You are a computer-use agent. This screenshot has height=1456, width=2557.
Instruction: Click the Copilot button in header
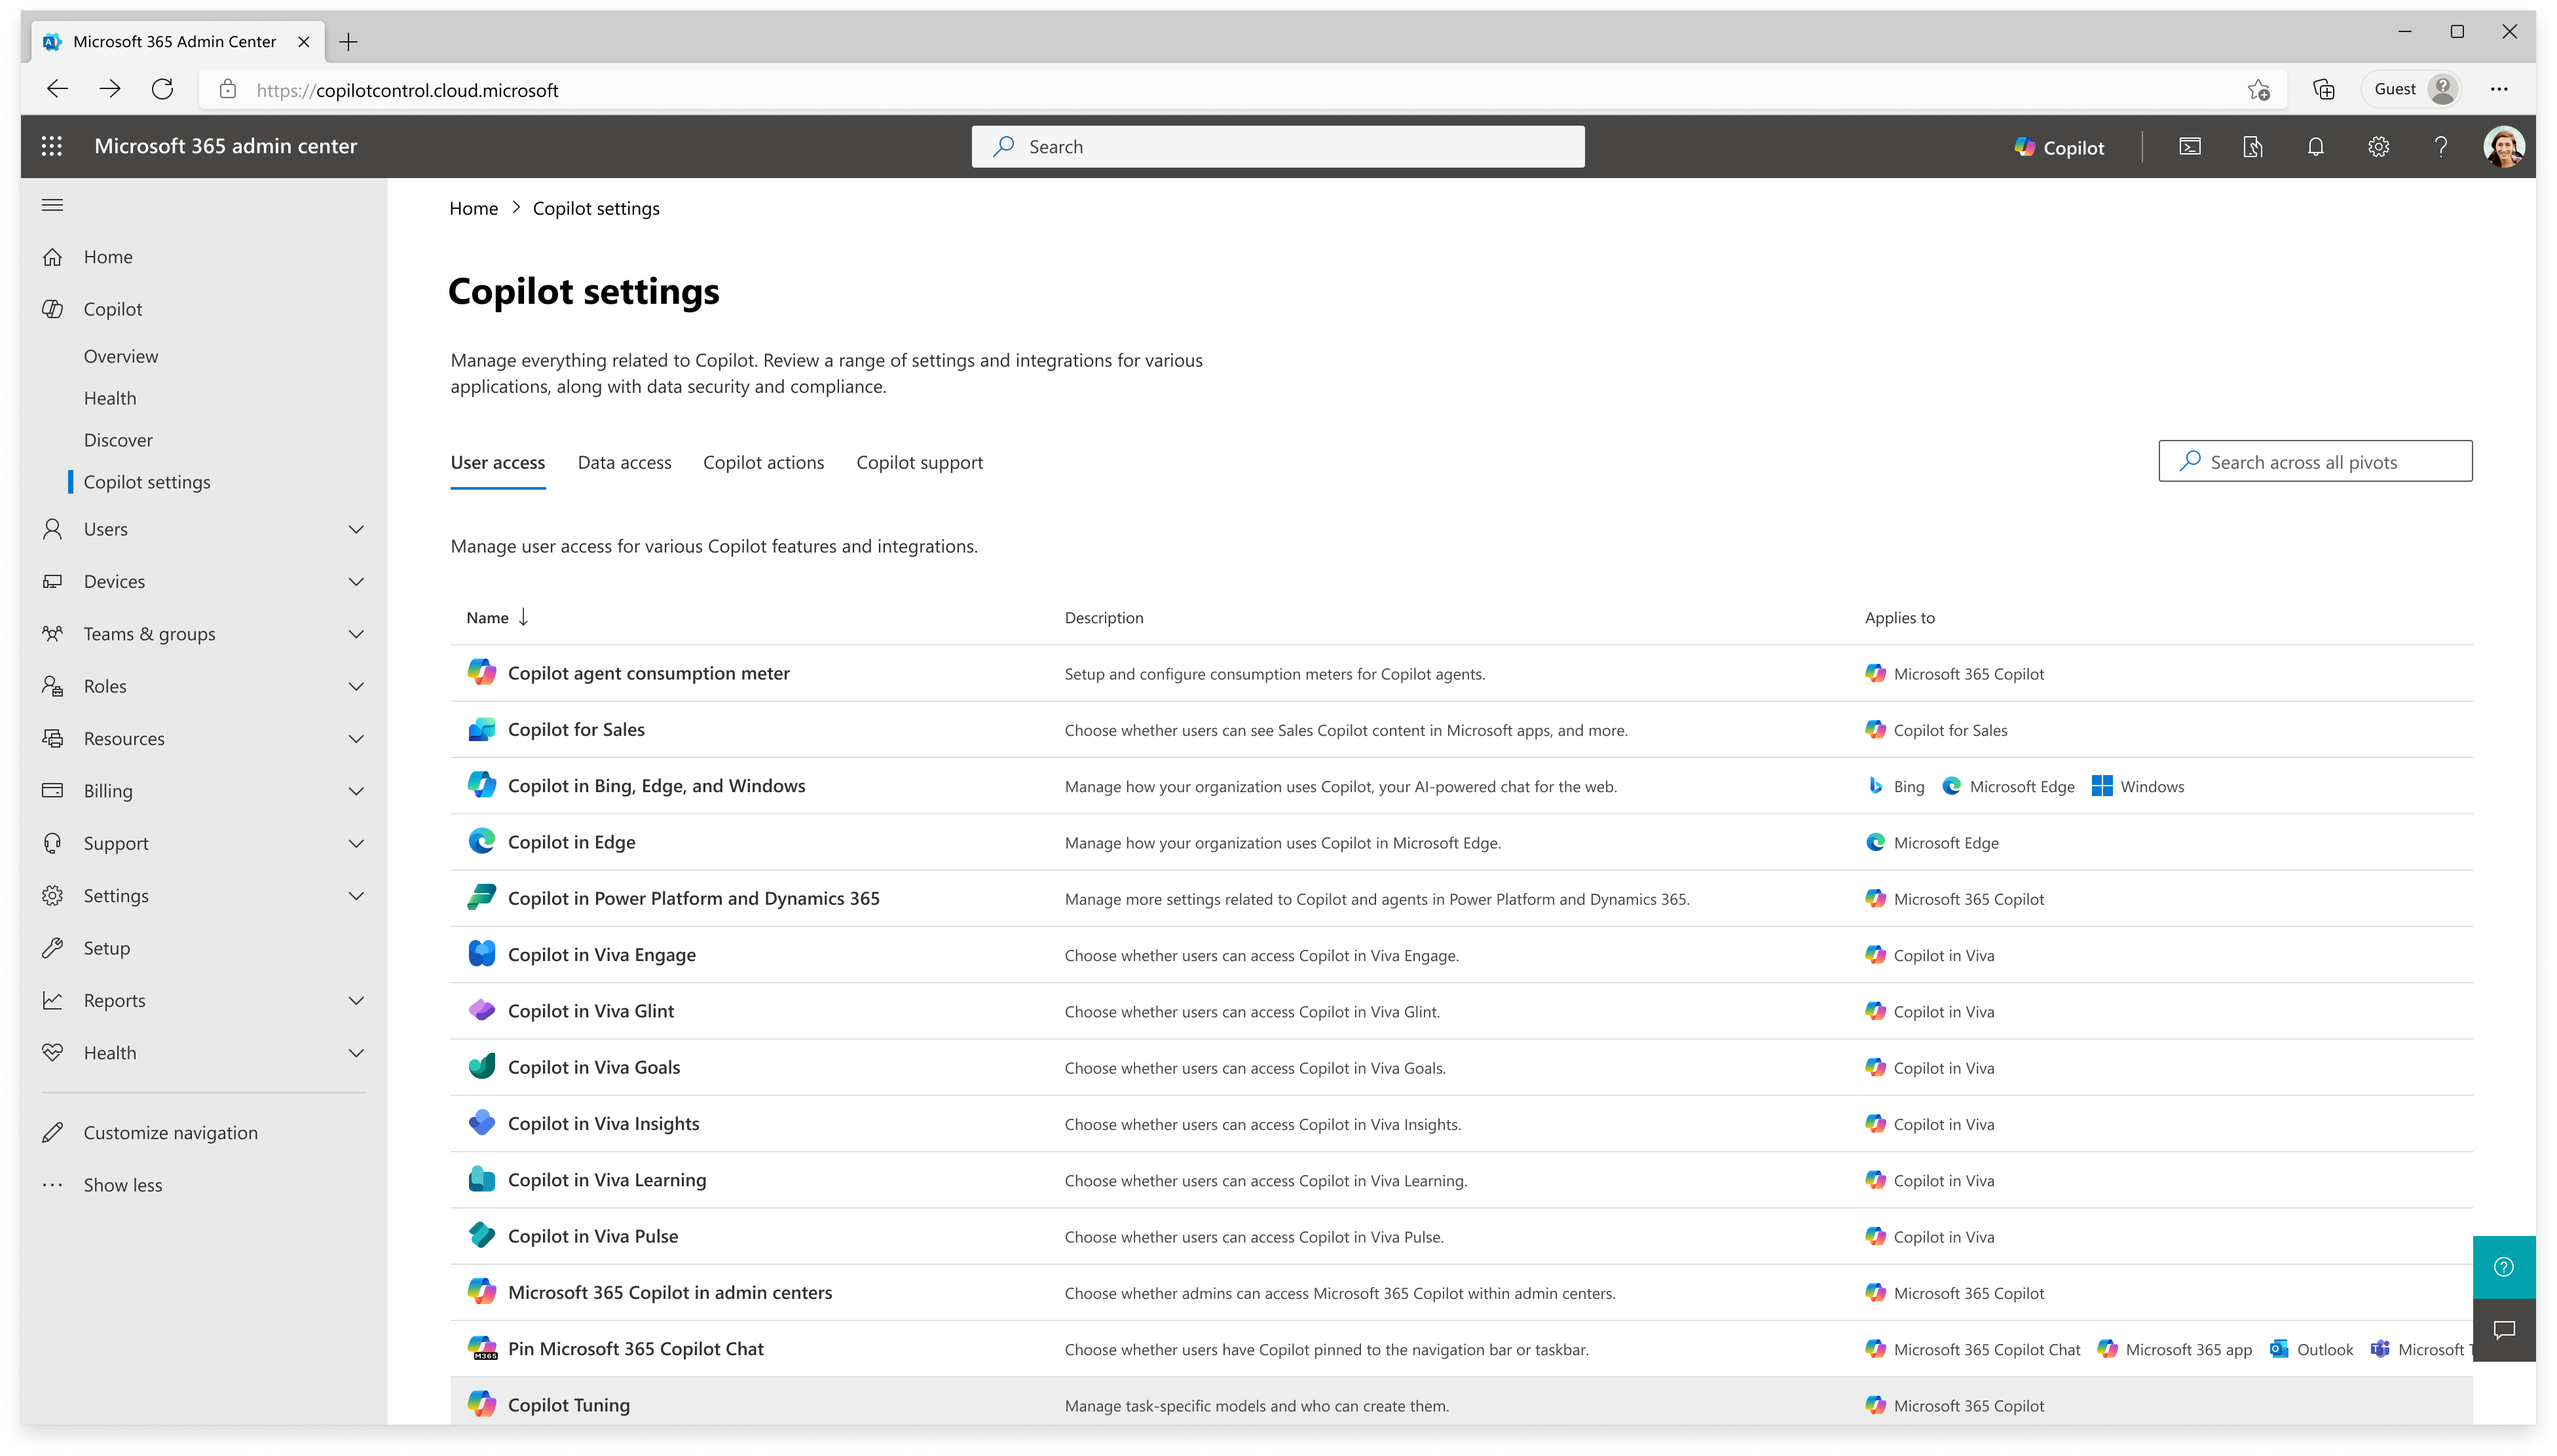click(2059, 147)
